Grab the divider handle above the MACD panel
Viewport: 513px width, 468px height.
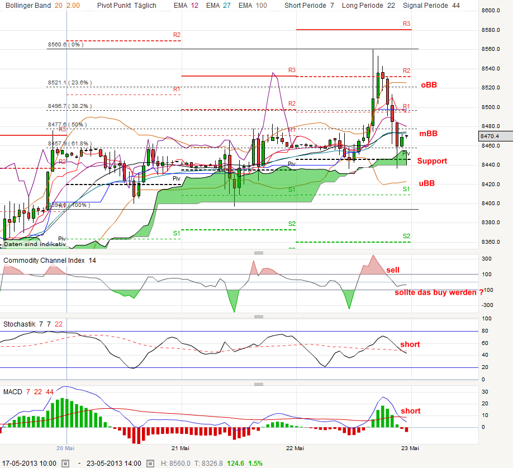(259, 384)
